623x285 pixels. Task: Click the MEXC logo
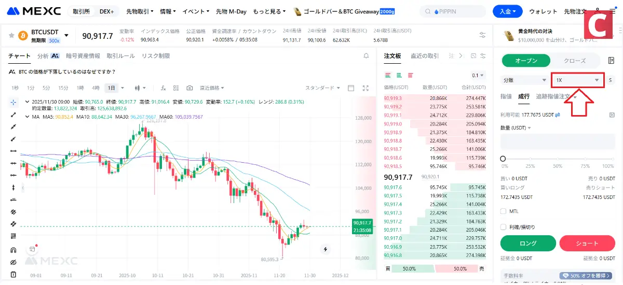pyautogui.click(x=34, y=11)
